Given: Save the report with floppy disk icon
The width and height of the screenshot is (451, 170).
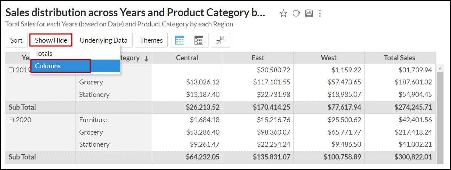Looking at the screenshot, I should coord(309,14).
